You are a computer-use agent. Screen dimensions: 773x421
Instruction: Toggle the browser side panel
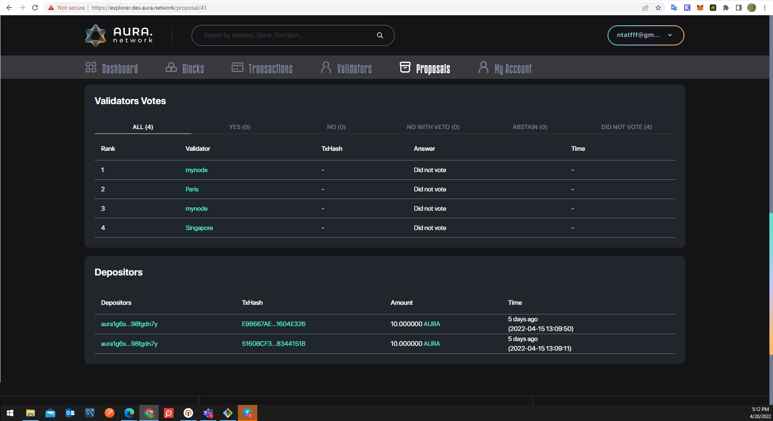tap(739, 8)
